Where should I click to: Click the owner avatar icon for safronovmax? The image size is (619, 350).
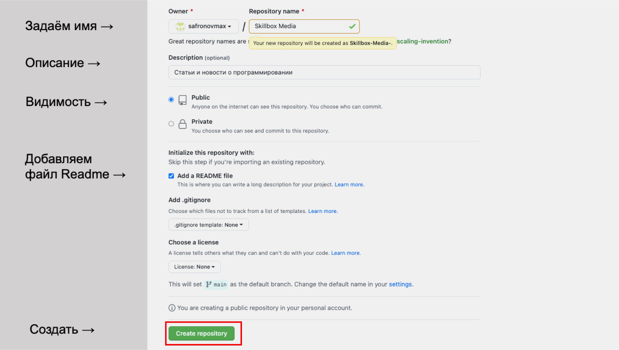pyautogui.click(x=180, y=27)
